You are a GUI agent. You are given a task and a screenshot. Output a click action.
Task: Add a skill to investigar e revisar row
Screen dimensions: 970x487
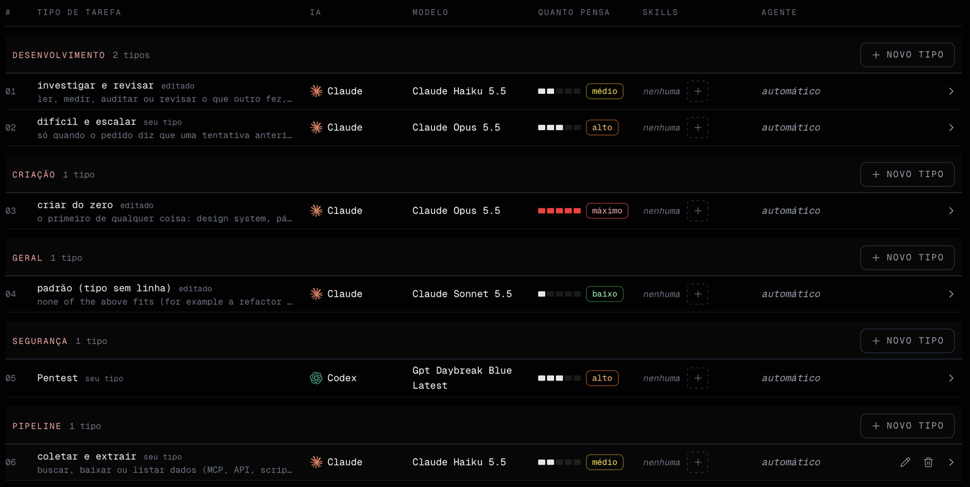click(698, 91)
